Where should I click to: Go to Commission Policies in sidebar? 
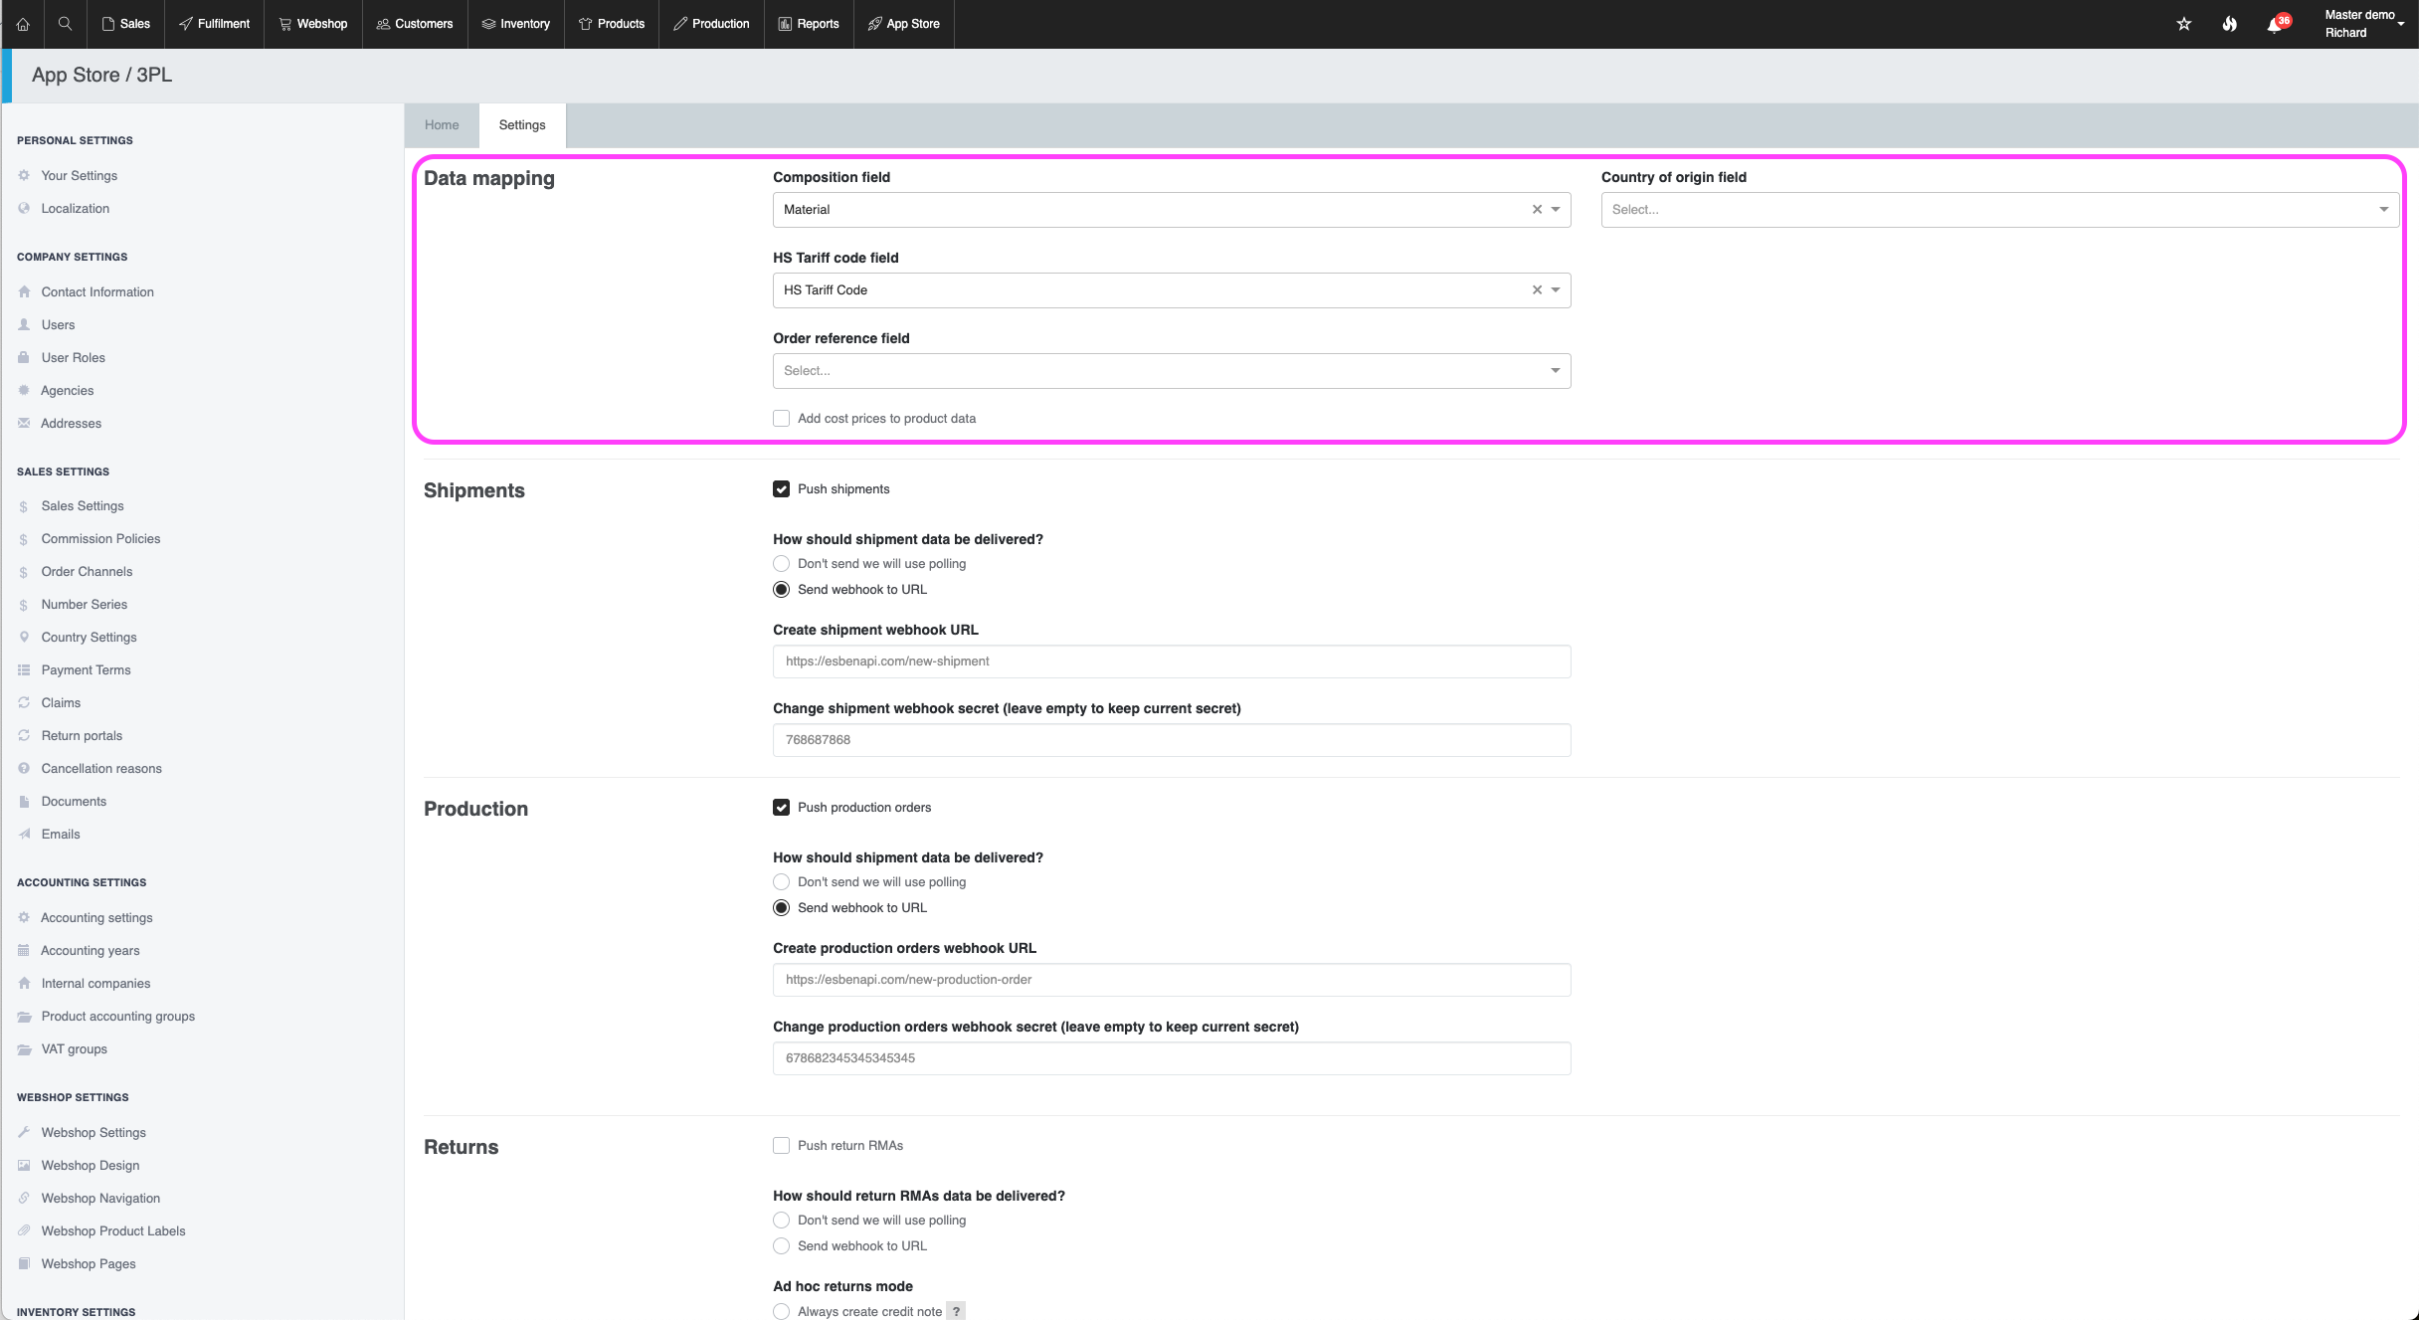click(100, 539)
